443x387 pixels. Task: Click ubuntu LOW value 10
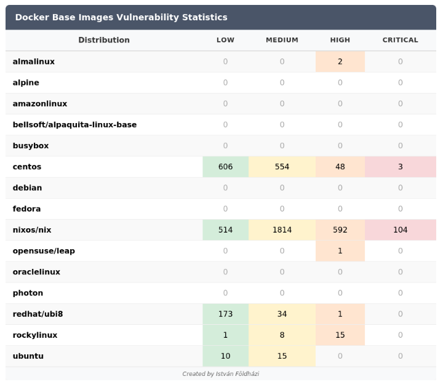225,356
